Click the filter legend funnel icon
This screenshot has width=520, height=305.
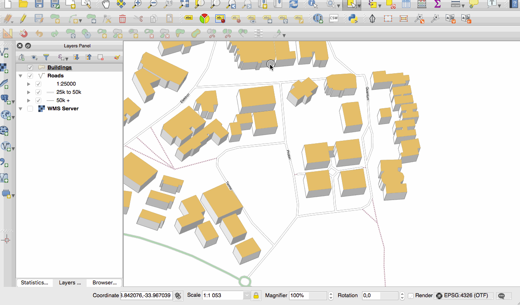(46, 57)
